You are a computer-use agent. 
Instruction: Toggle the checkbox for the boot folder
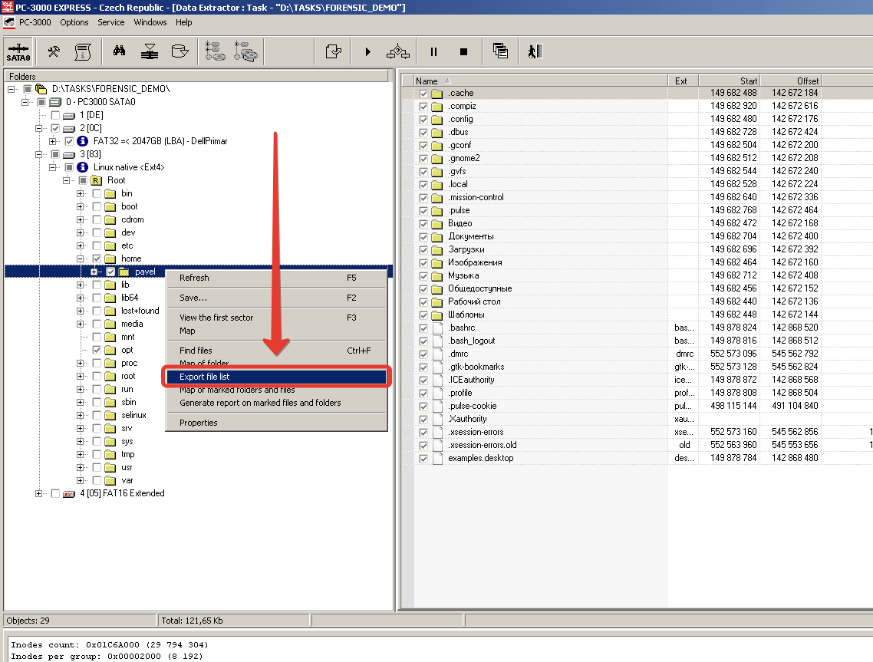point(97,206)
